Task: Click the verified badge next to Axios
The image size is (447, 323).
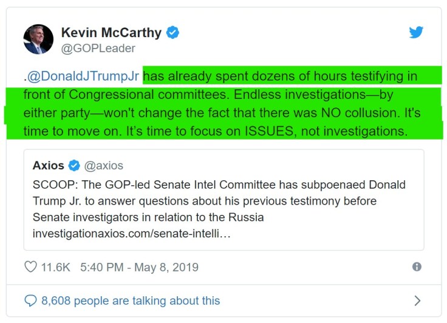Action: (74, 165)
